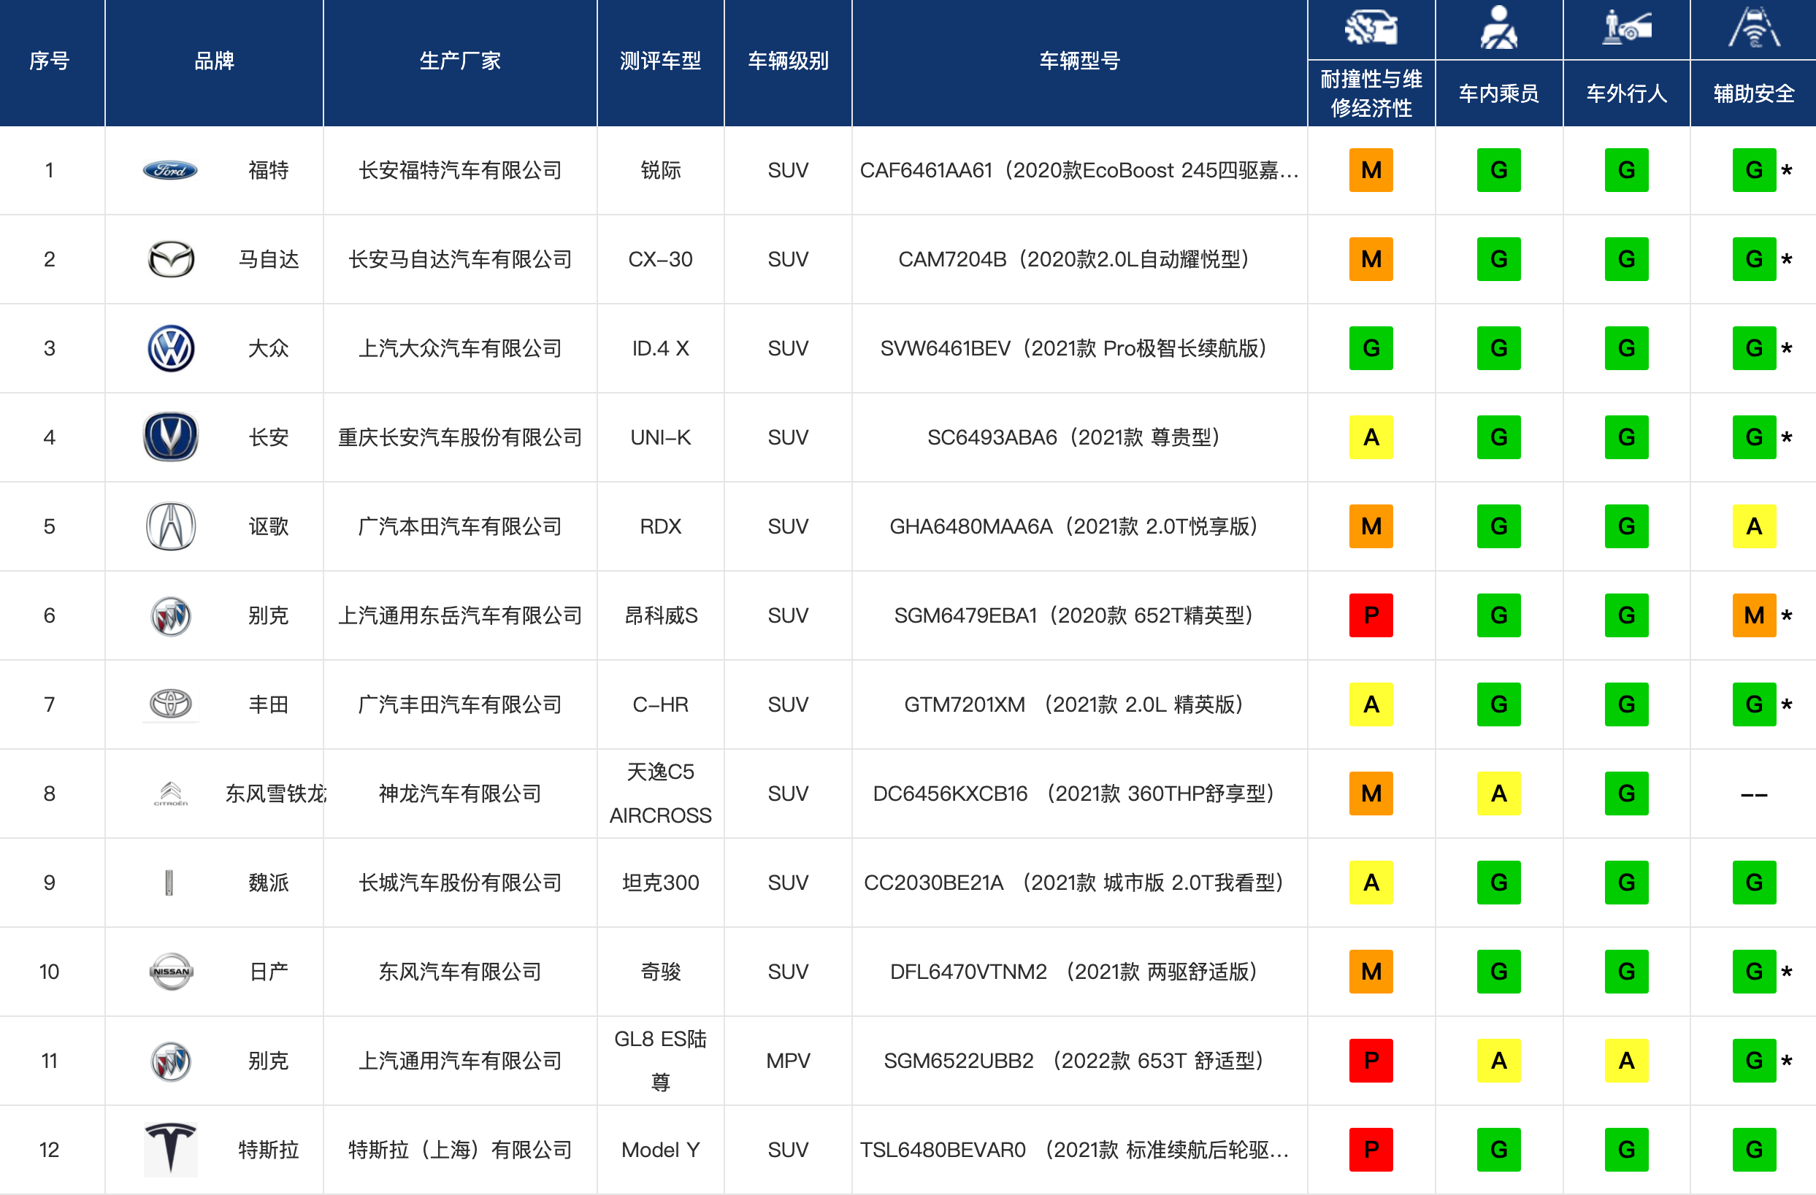Click the 生产厂家 column header
Screen dimensions: 1816x1195
pyautogui.click(x=460, y=61)
